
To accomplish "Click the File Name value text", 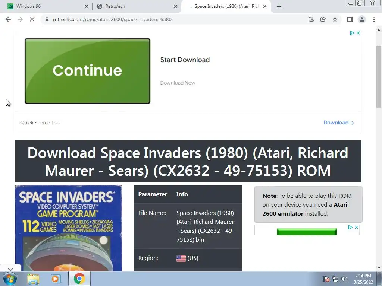I will click(x=206, y=226).
